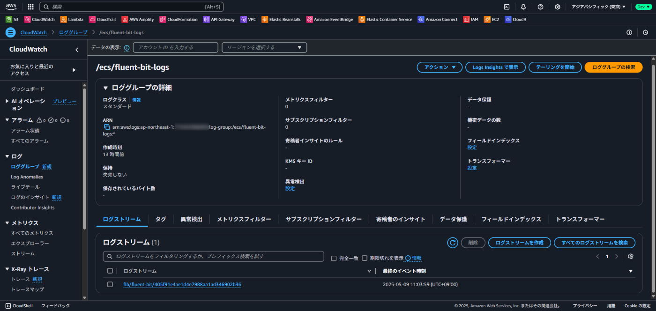Open the IAM console from the favorites bar

click(470, 19)
